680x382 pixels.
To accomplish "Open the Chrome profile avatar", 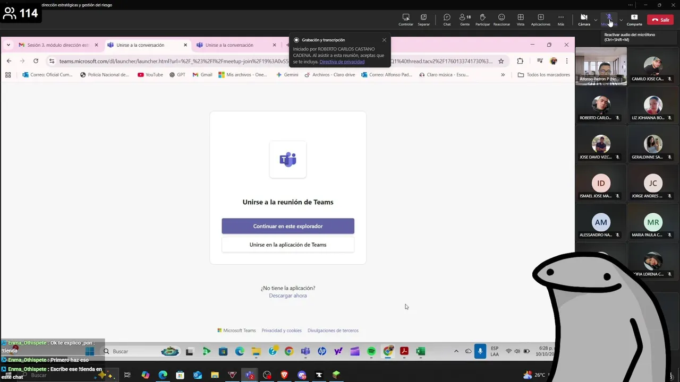I will pos(554,61).
